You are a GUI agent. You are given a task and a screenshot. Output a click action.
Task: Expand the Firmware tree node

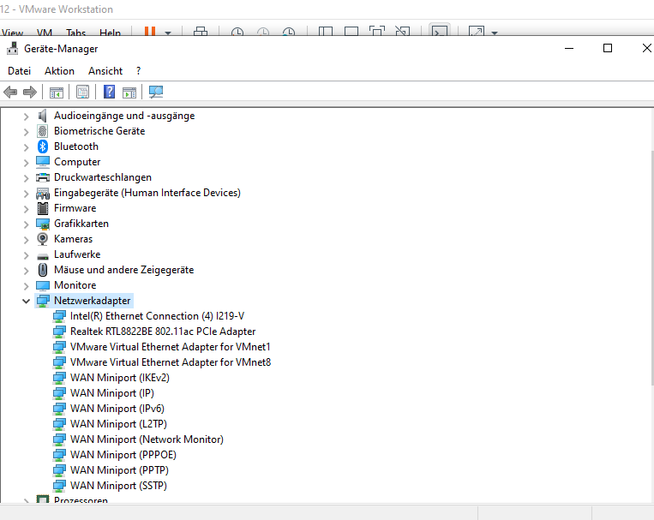tap(26, 209)
